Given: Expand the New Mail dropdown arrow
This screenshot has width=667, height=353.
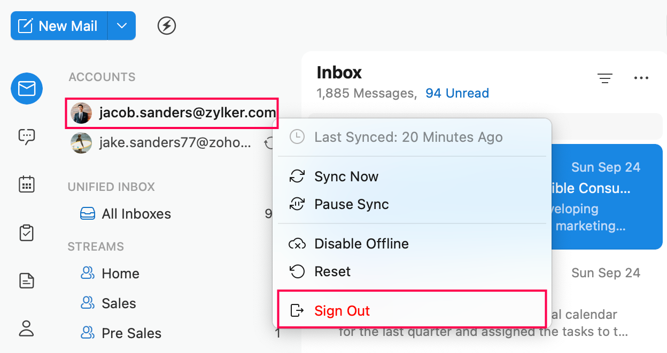Looking at the screenshot, I should [122, 26].
